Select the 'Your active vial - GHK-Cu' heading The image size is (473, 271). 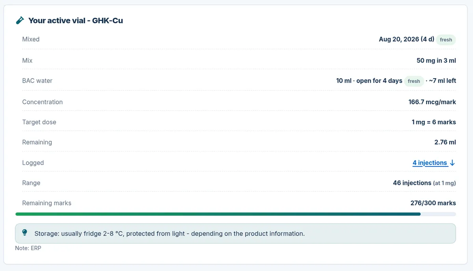click(76, 20)
